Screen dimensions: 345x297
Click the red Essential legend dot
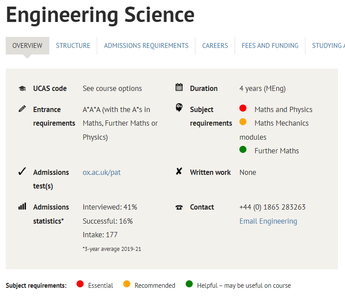(x=80, y=284)
